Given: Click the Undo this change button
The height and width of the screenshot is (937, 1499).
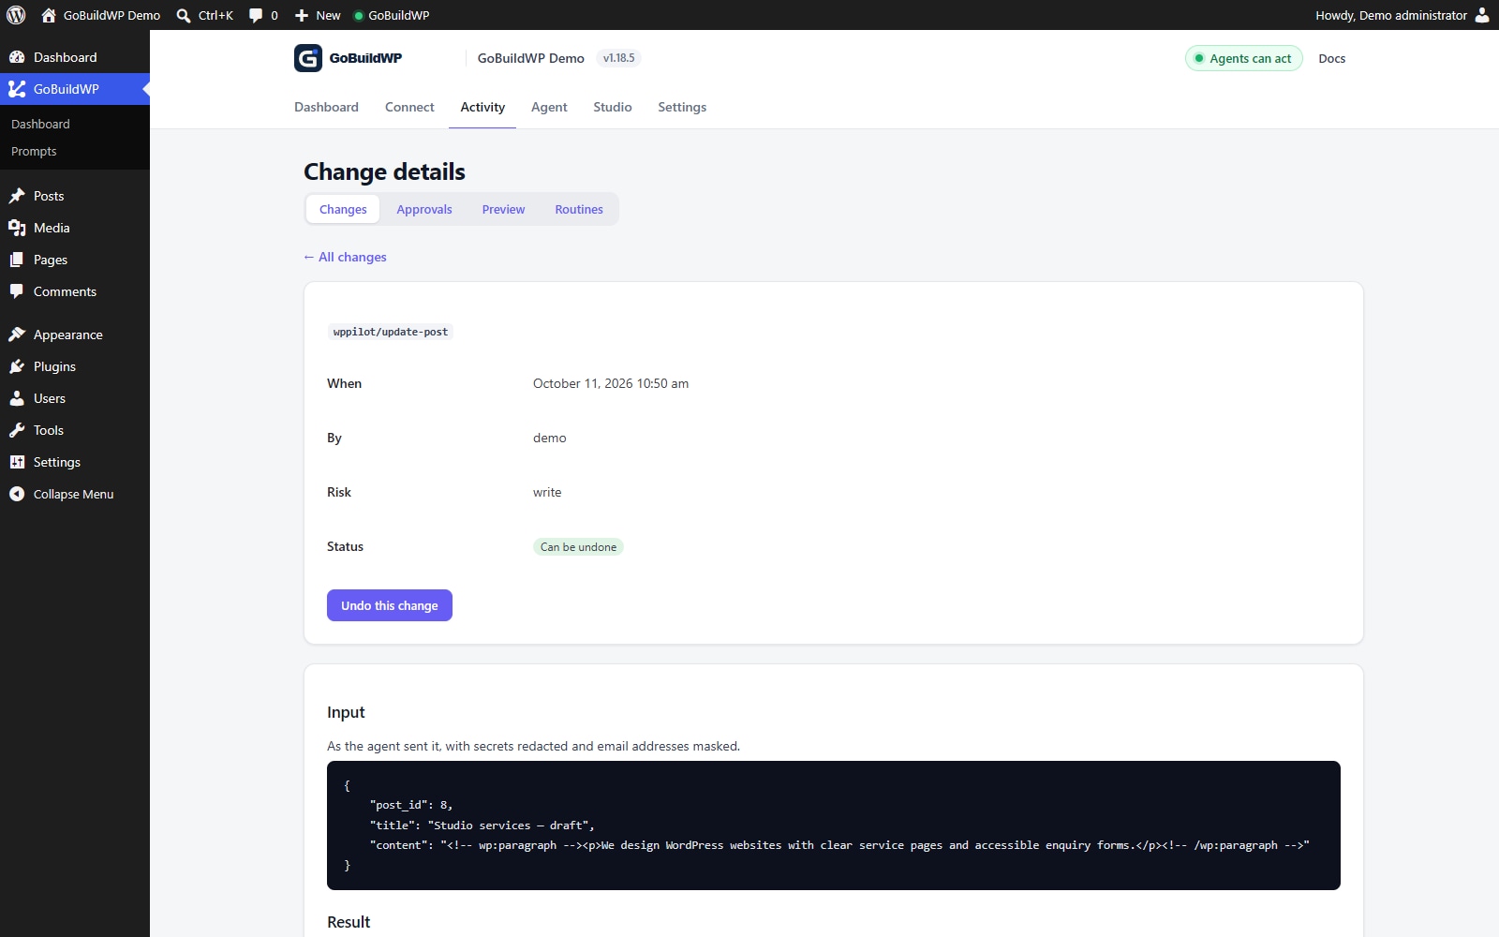Looking at the screenshot, I should tap(390, 605).
